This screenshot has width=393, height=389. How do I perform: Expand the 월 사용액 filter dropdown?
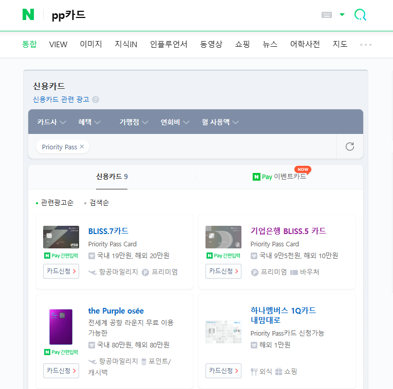click(x=220, y=122)
